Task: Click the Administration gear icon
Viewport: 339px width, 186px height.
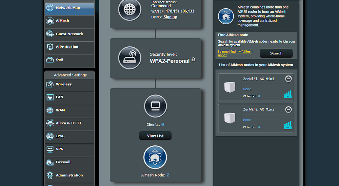Action: coord(50,175)
